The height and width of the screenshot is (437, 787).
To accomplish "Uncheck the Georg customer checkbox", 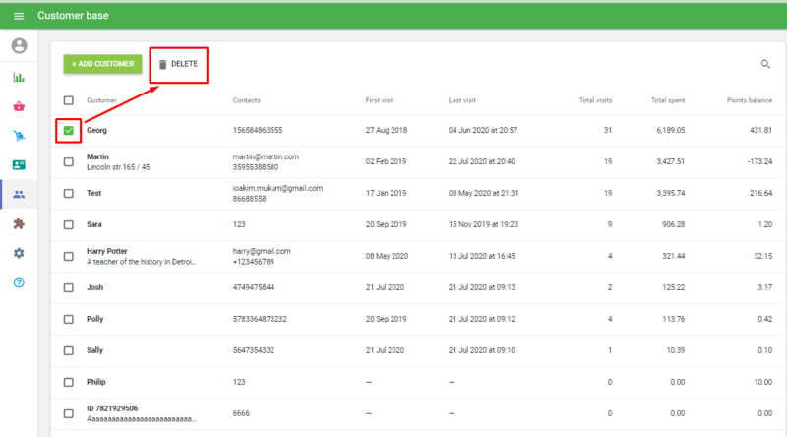I will pyautogui.click(x=68, y=130).
